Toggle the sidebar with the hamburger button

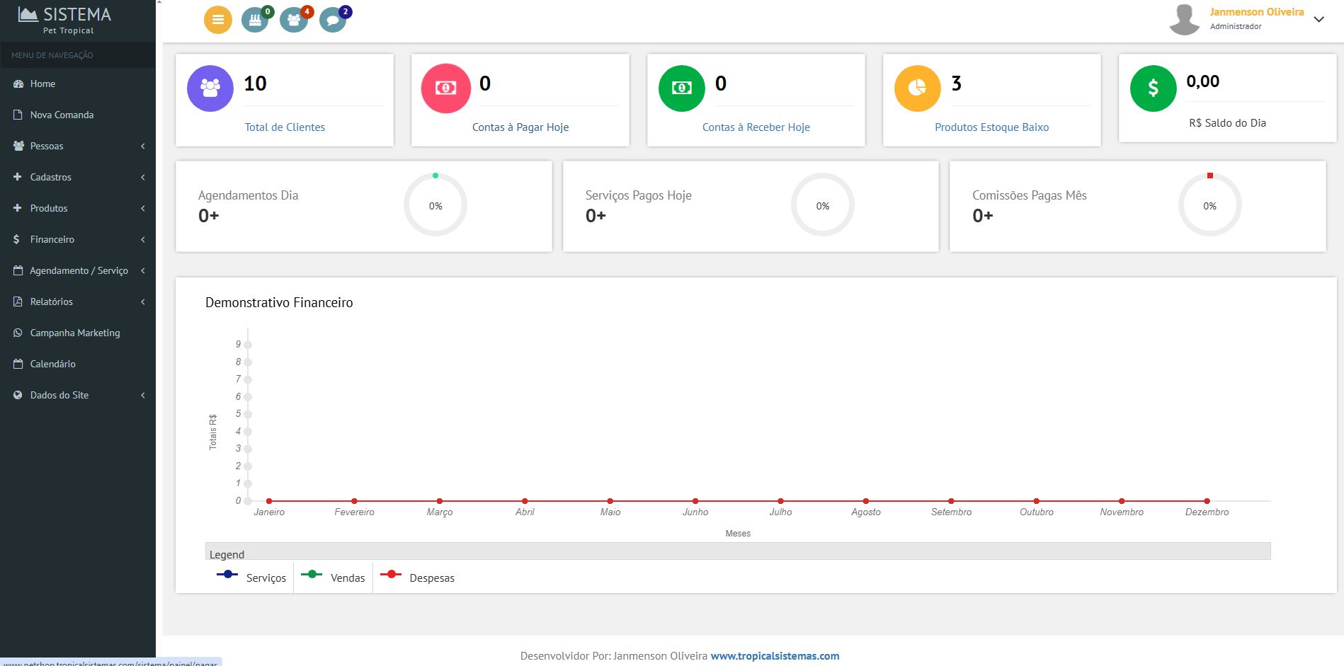tap(218, 20)
